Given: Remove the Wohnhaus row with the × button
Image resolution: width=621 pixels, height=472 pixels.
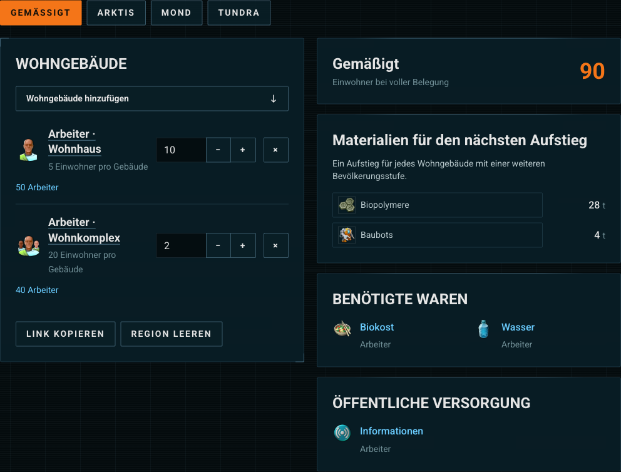Looking at the screenshot, I should [275, 150].
